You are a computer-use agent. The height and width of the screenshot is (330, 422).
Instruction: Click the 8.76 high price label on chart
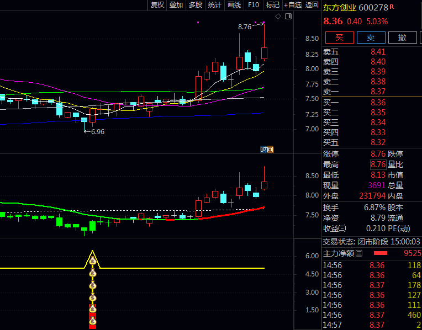point(244,27)
